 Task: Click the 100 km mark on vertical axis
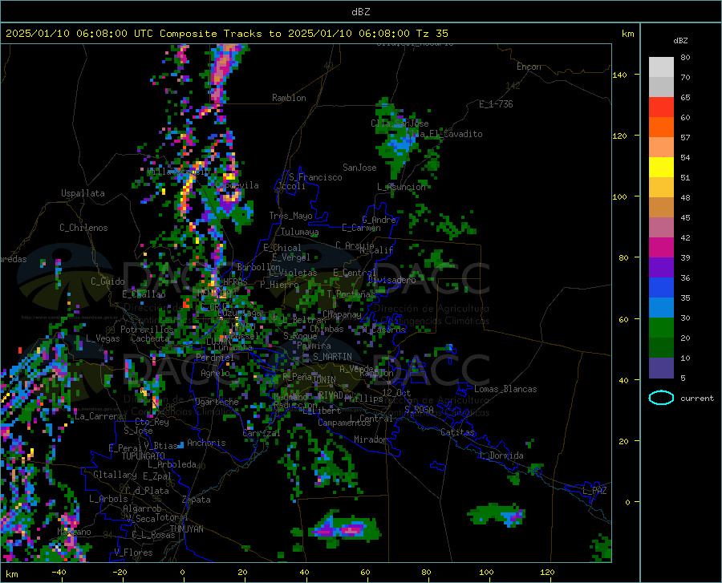(619, 196)
